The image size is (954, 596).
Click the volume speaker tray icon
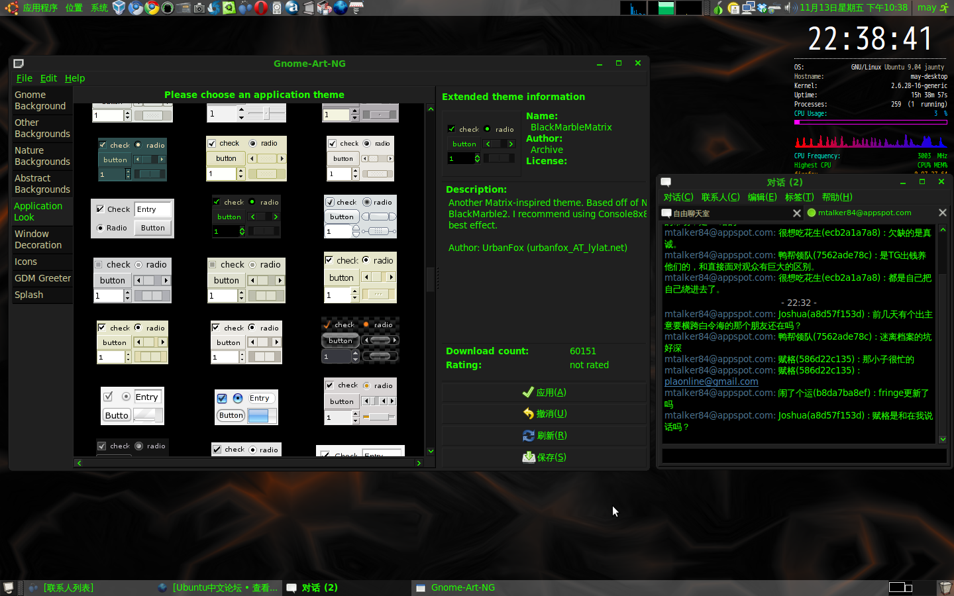coord(791,8)
